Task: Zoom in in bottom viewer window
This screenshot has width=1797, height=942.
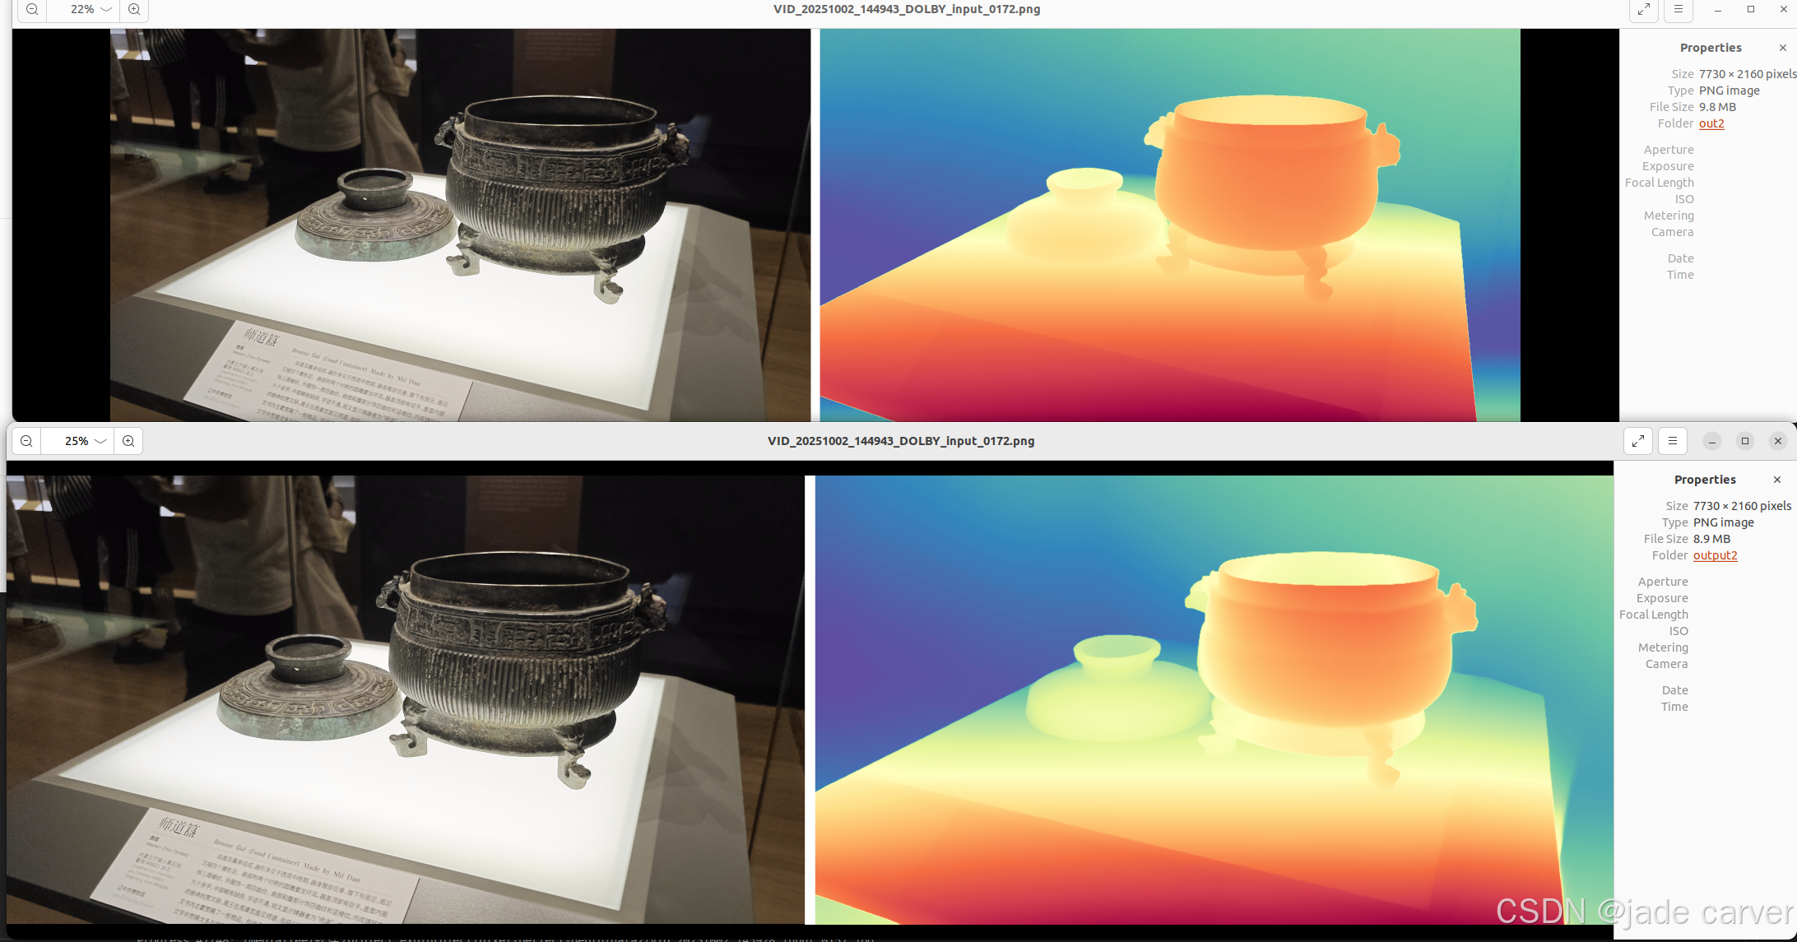Action: coord(128,441)
